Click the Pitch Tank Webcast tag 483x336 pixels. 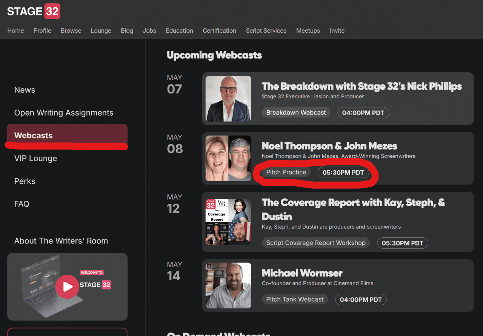[x=295, y=299]
